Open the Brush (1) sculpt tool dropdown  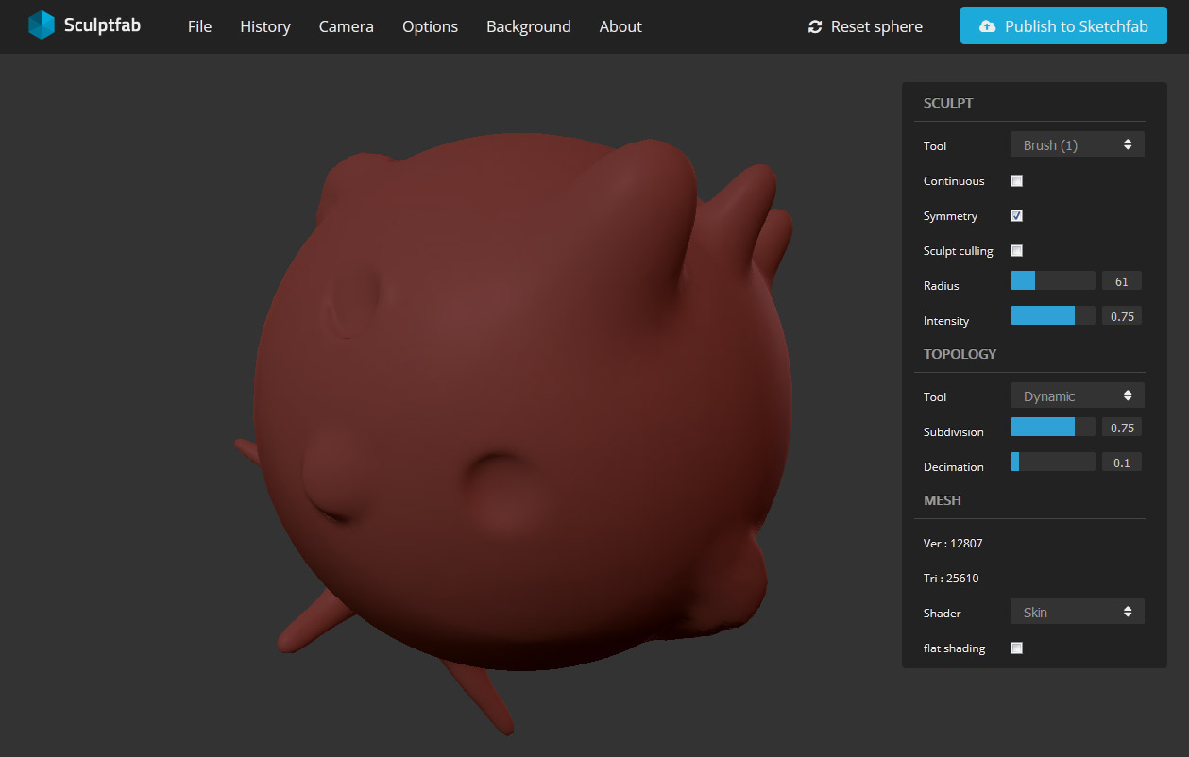[1077, 145]
